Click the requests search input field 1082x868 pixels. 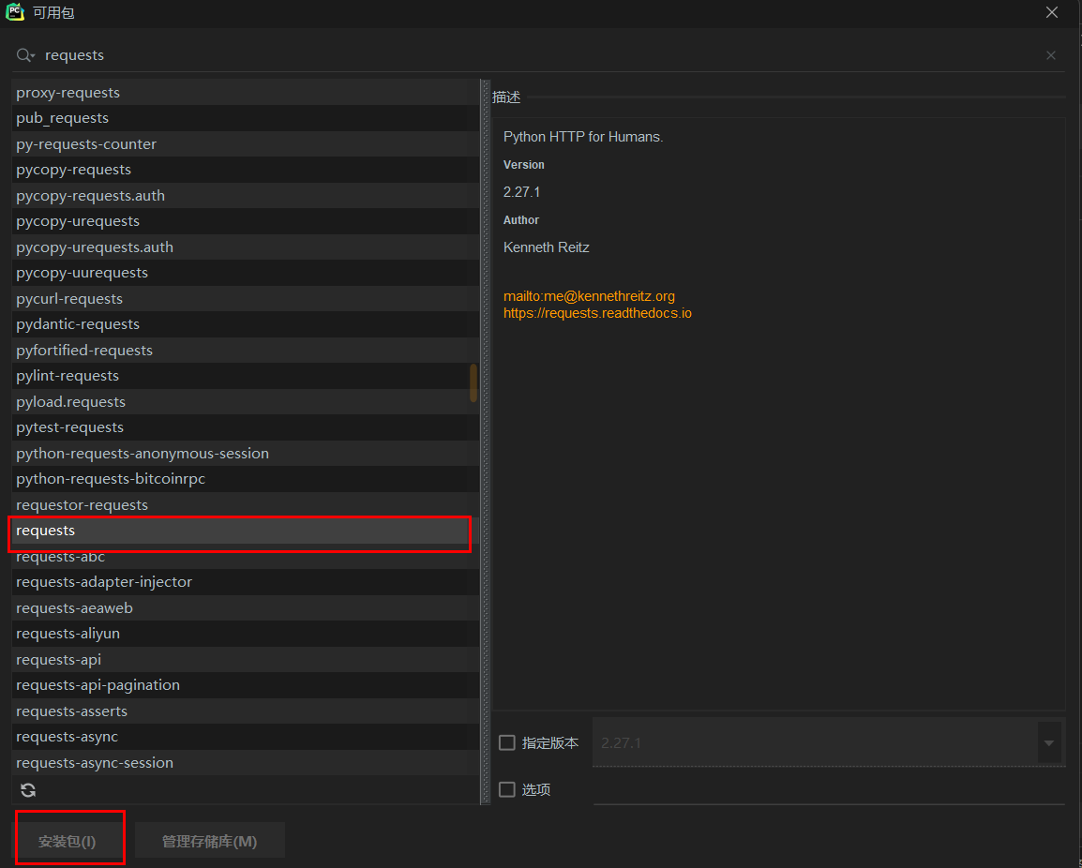click(x=538, y=55)
